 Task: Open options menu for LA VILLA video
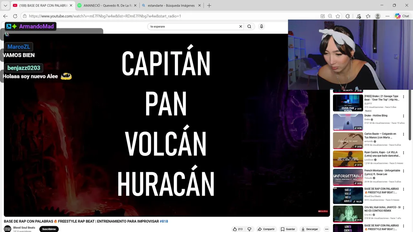pos(403,153)
